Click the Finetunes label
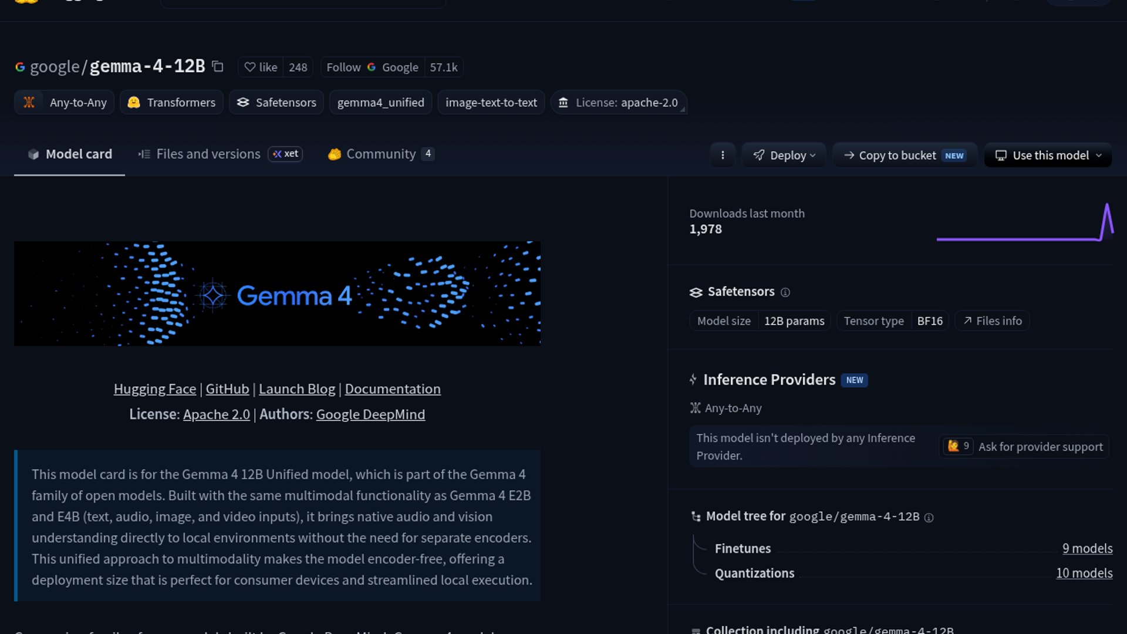 [x=743, y=548]
